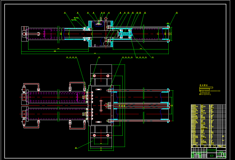Image resolution: width=235 pixels, height=160 pixels.
Task: Select the vertical center slot in plan view housing
Action: (101, 106)
